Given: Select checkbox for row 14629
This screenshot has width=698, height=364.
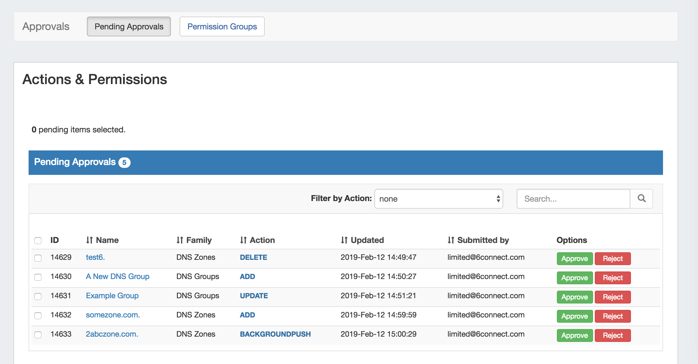Looking at the screenshot, I should click(38, 258).
